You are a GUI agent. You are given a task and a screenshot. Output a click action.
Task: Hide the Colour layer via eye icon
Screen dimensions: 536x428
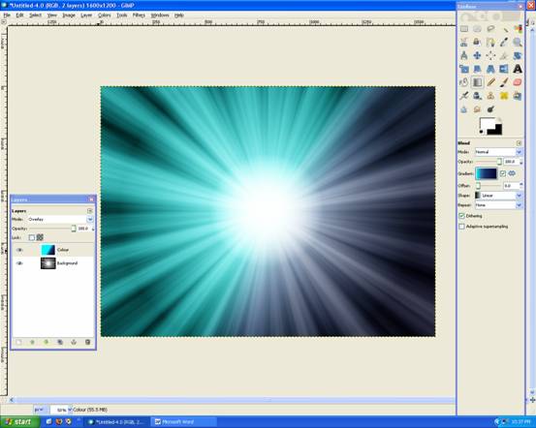19,250
